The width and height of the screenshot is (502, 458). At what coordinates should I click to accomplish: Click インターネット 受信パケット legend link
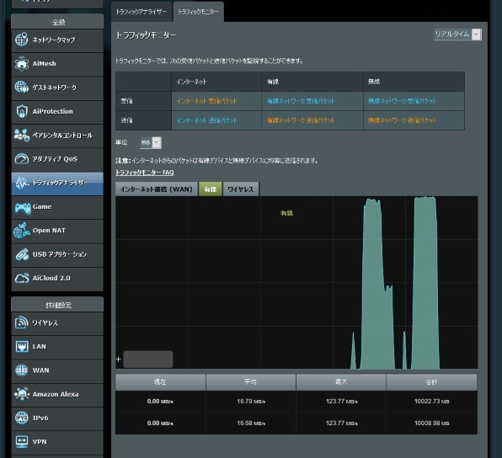[x=206, y=101]
